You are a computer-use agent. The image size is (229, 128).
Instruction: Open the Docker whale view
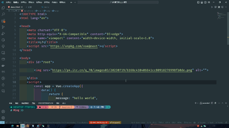point(3,66)
